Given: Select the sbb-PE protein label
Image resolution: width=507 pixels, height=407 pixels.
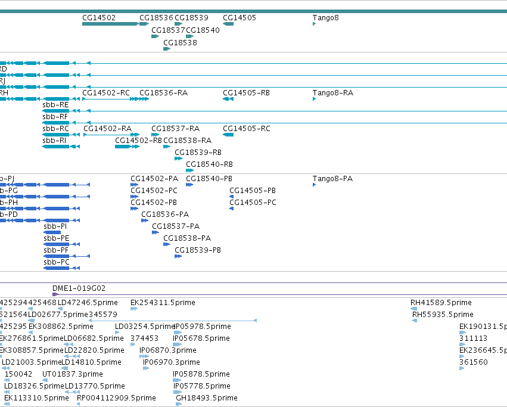Looking at the screenshot, I should click(x=57, y=238).
